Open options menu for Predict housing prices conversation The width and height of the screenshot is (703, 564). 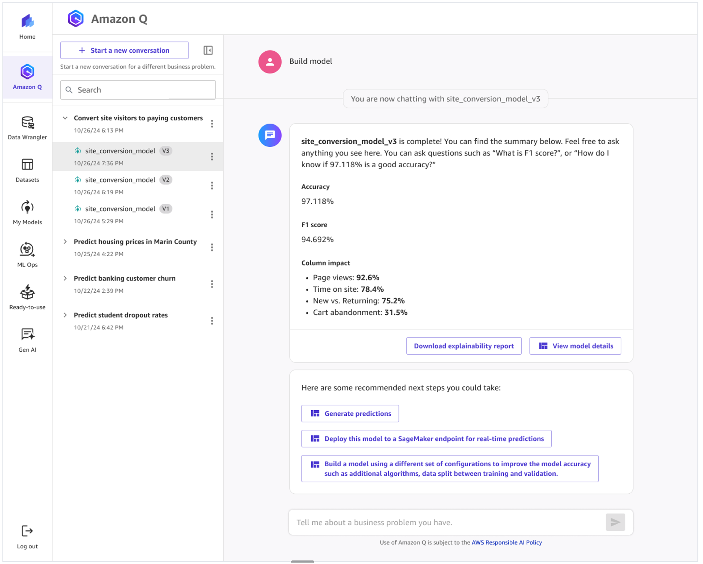pyautogui.click(x=212, y=247)
